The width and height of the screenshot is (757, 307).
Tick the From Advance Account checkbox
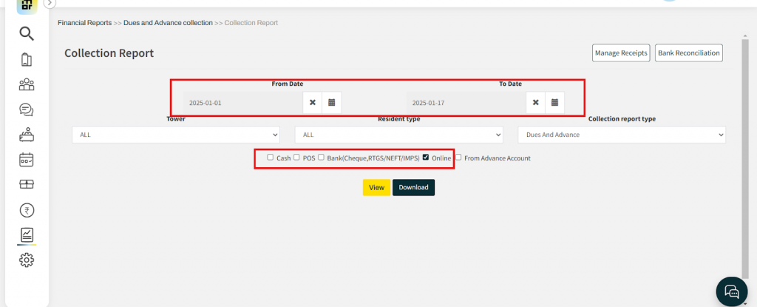[x=458, y=158]
